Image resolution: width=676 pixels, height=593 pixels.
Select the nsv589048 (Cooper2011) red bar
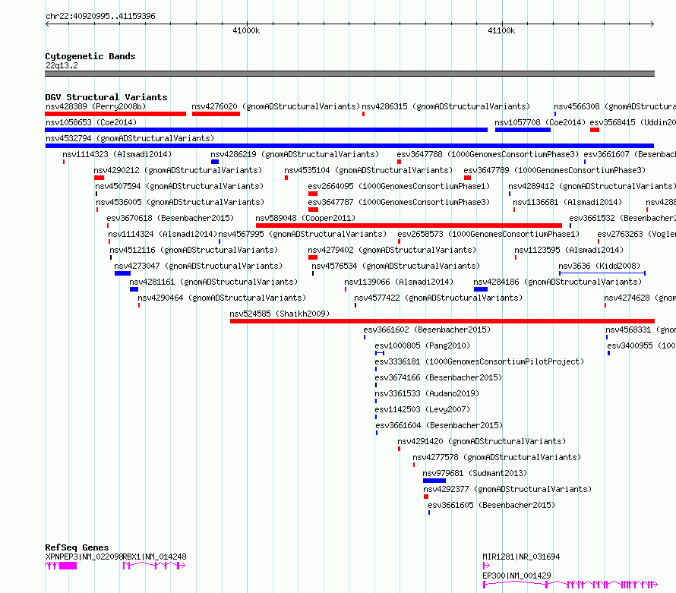tap(409, 226)
